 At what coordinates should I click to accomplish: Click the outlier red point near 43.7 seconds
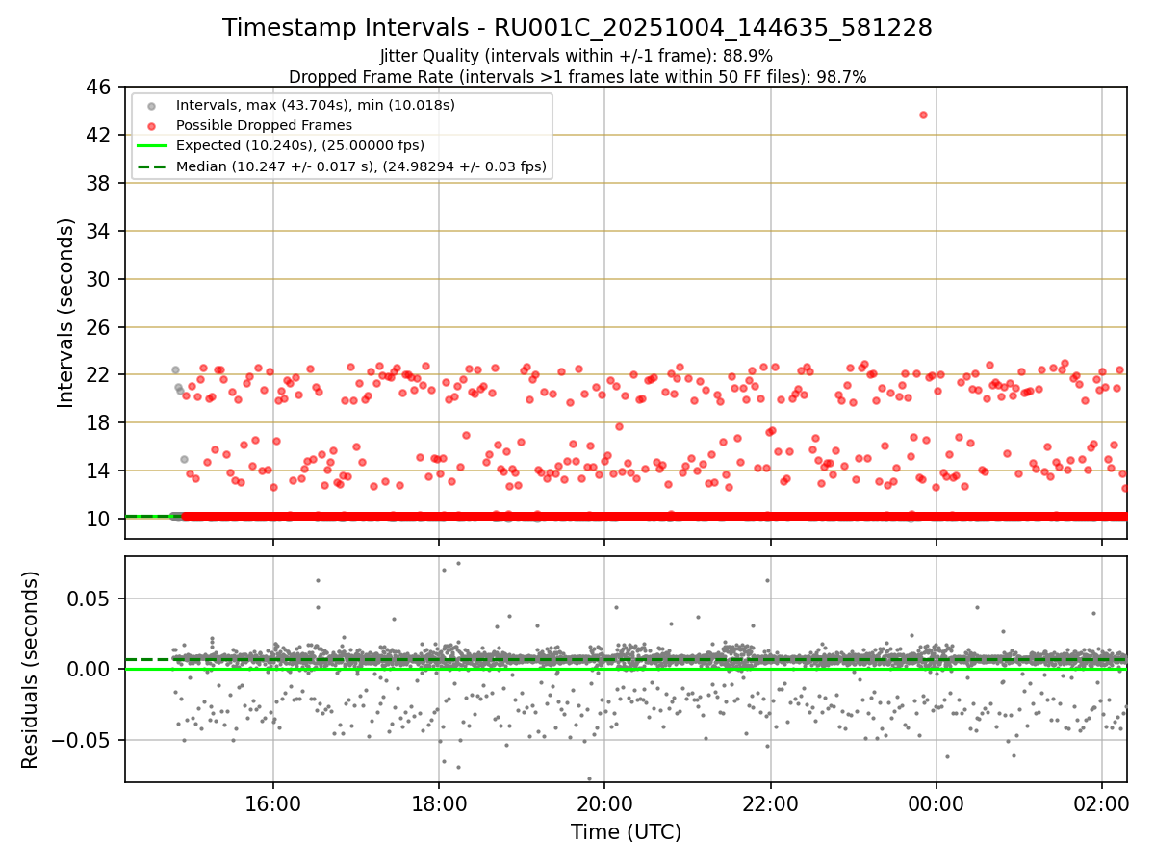pyautogui.click(x=923, y=115)
